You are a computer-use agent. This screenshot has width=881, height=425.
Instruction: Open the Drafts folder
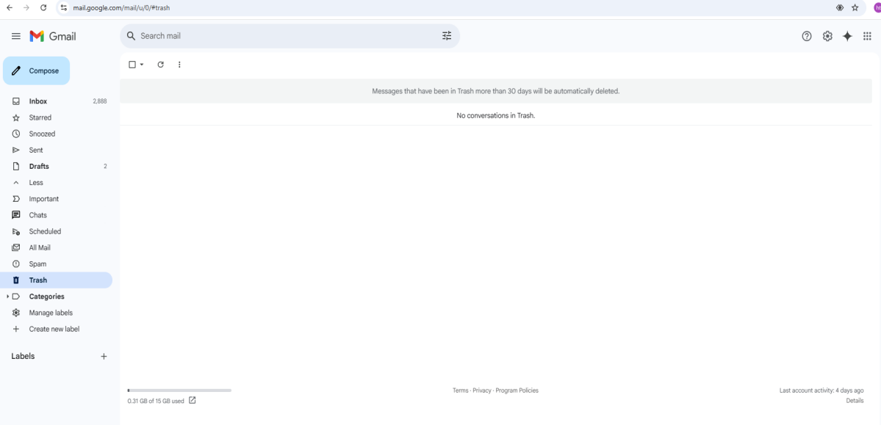tap(56, 166)
